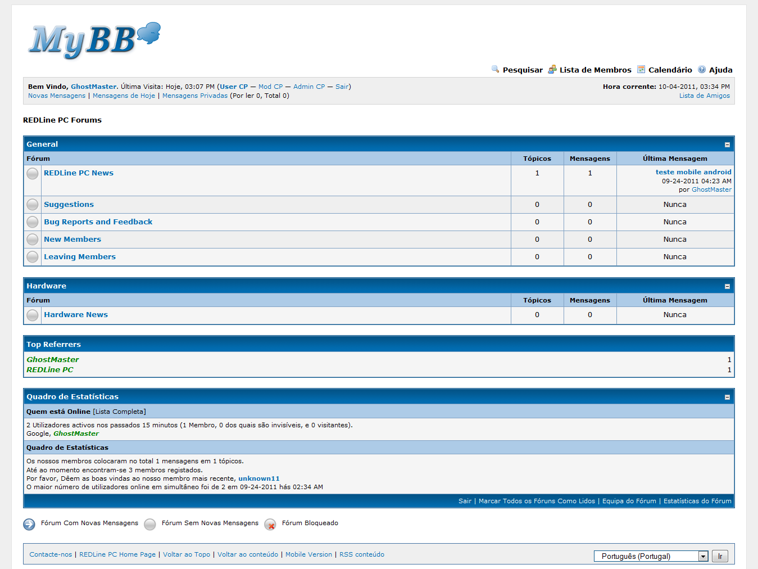Viewport: 758px width, 569px height.
Task: Click the MyBB logo
Action: tap(94, 40)
